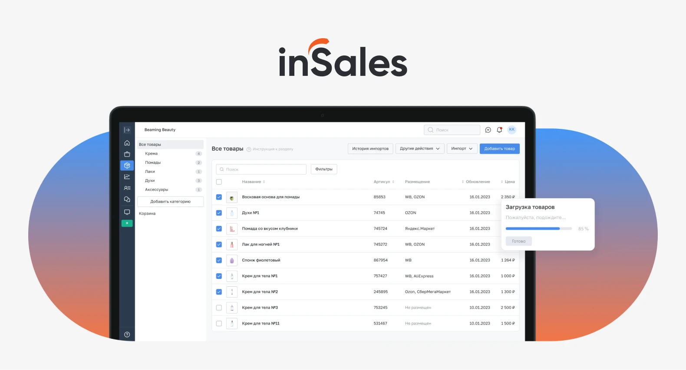The width and height of the screenshot is (686, 370).
Task: Uncheck Спонж фиолетовый row checkbox
Action: coord(219,260)
